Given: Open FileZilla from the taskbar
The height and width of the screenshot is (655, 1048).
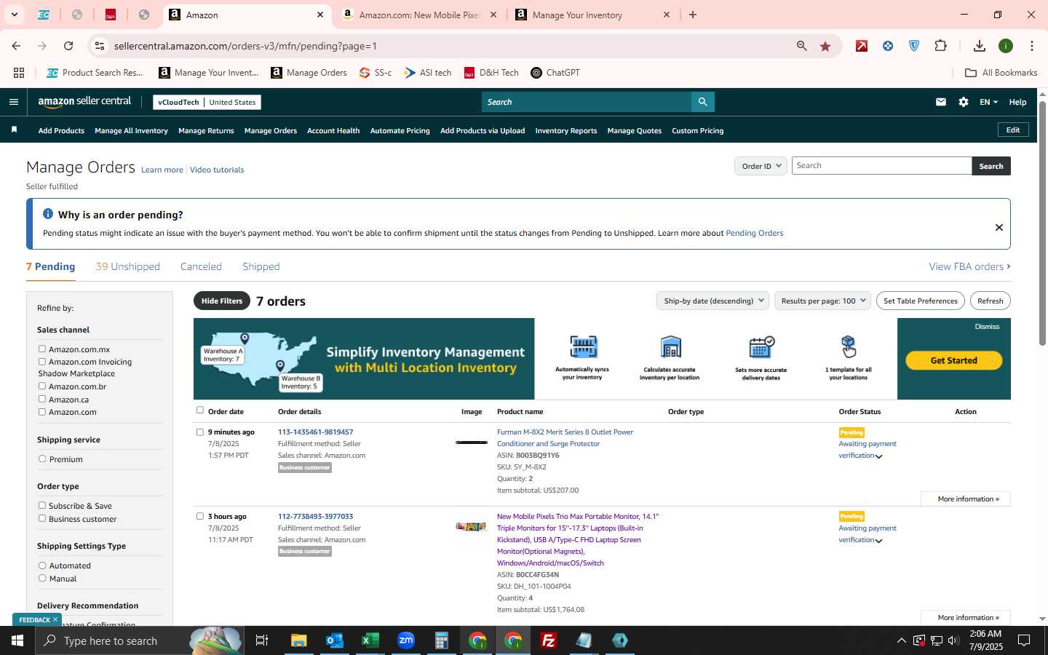Looking at the screenshot, I should point(549,640).
